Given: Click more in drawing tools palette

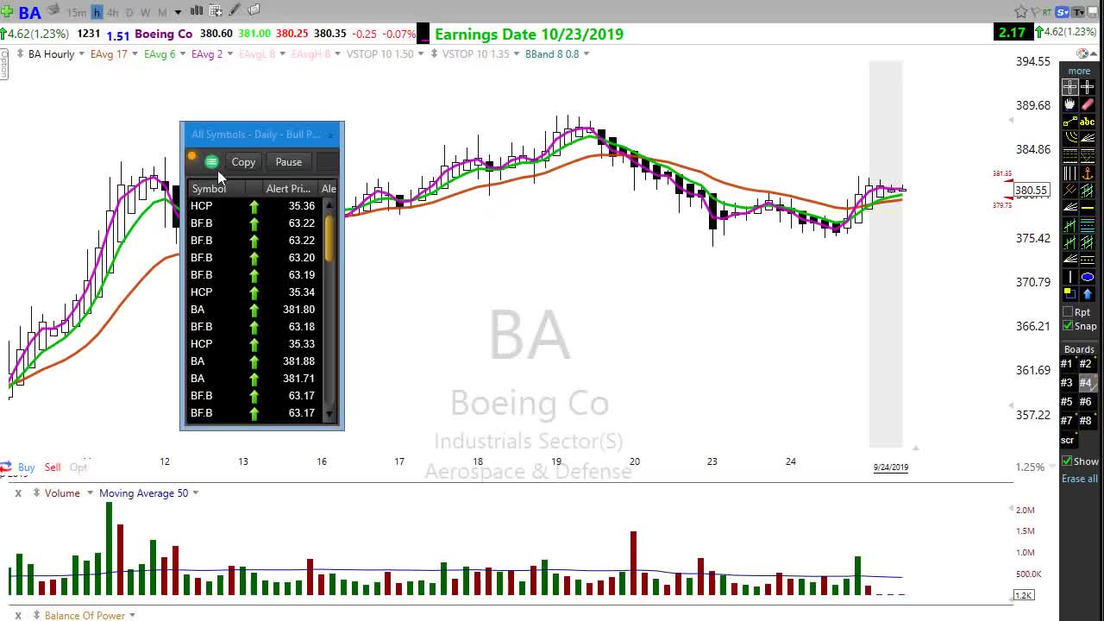Looking at the screenshot, I should [x=1079, y=71].
